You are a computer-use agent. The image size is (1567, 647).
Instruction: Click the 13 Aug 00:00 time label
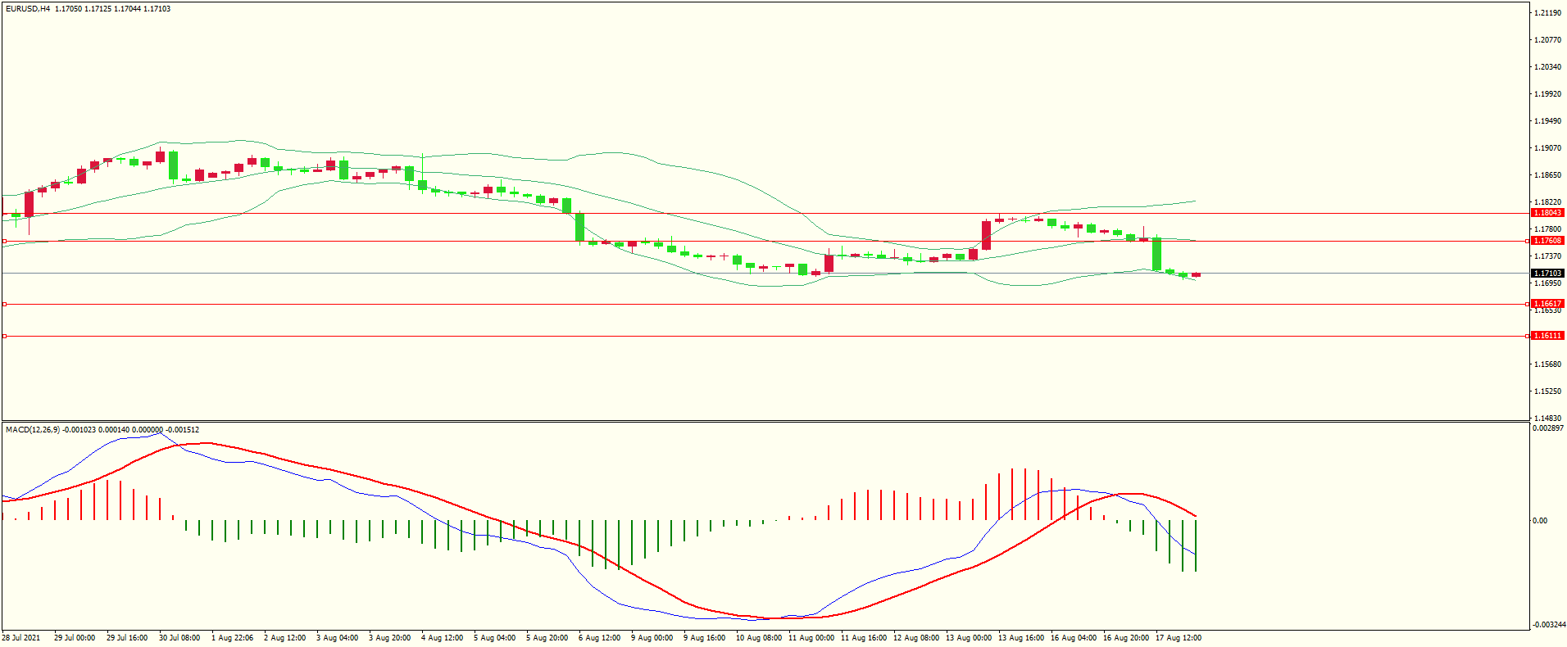(969, 638)
